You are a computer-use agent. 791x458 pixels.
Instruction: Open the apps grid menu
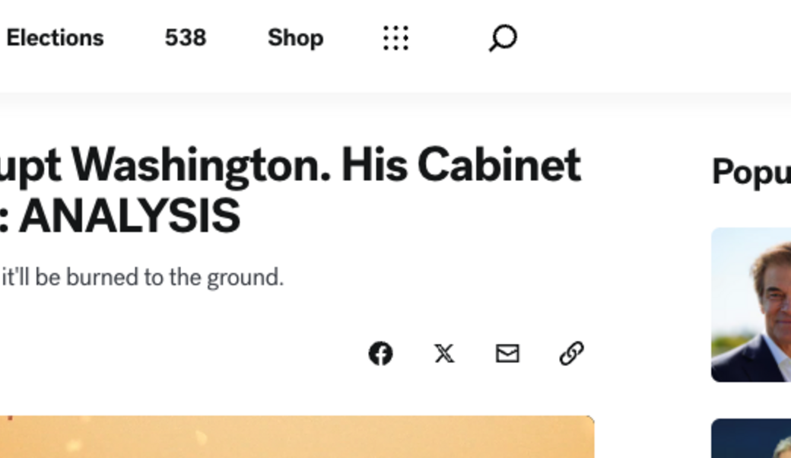[x=395, y=37]
